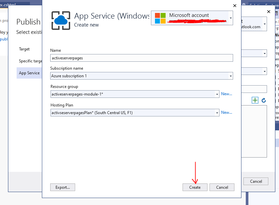
Task: Open the Subscription name dropdown
Action: pos(141,76)
